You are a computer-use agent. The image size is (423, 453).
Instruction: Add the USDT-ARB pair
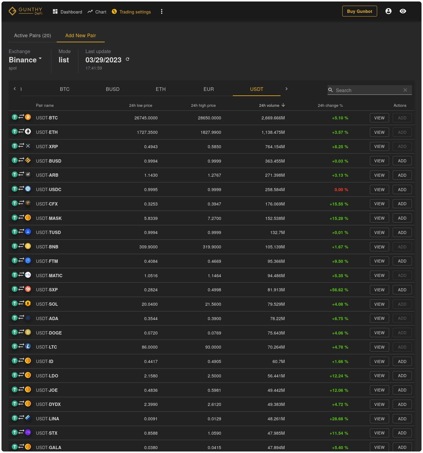click(x=402, y=175)
